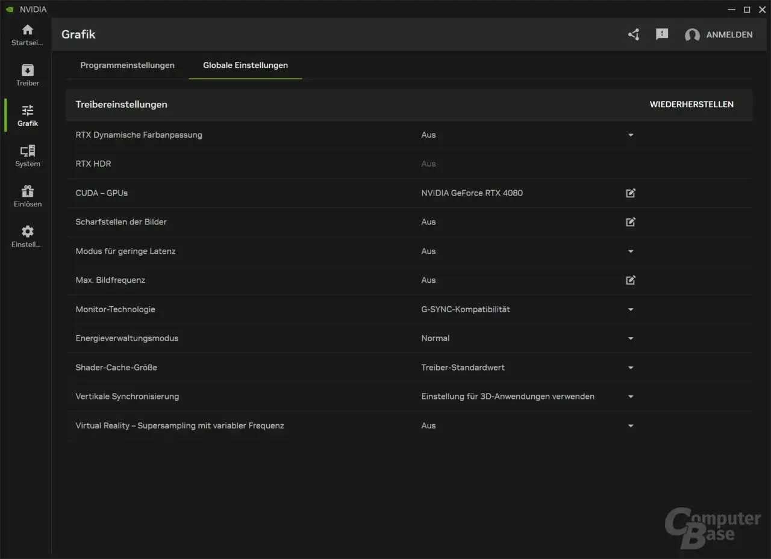Expand Modus für geringe Latenz dropdown

[x=631, y=252]
